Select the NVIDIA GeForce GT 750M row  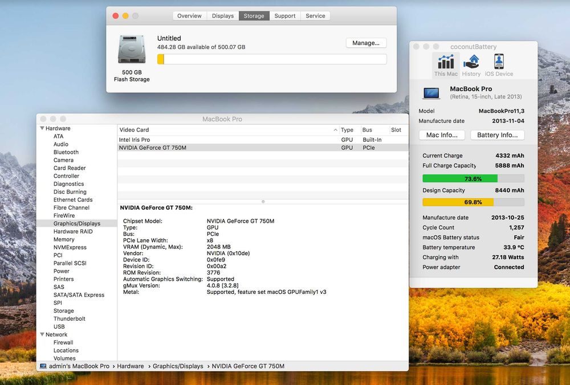(x=263, y=148)
